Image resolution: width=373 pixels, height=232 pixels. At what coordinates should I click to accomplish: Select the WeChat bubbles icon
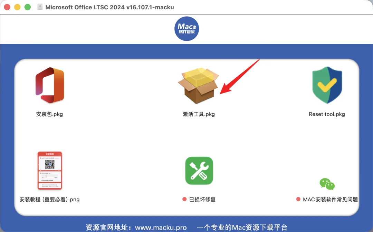click(327, 184)
